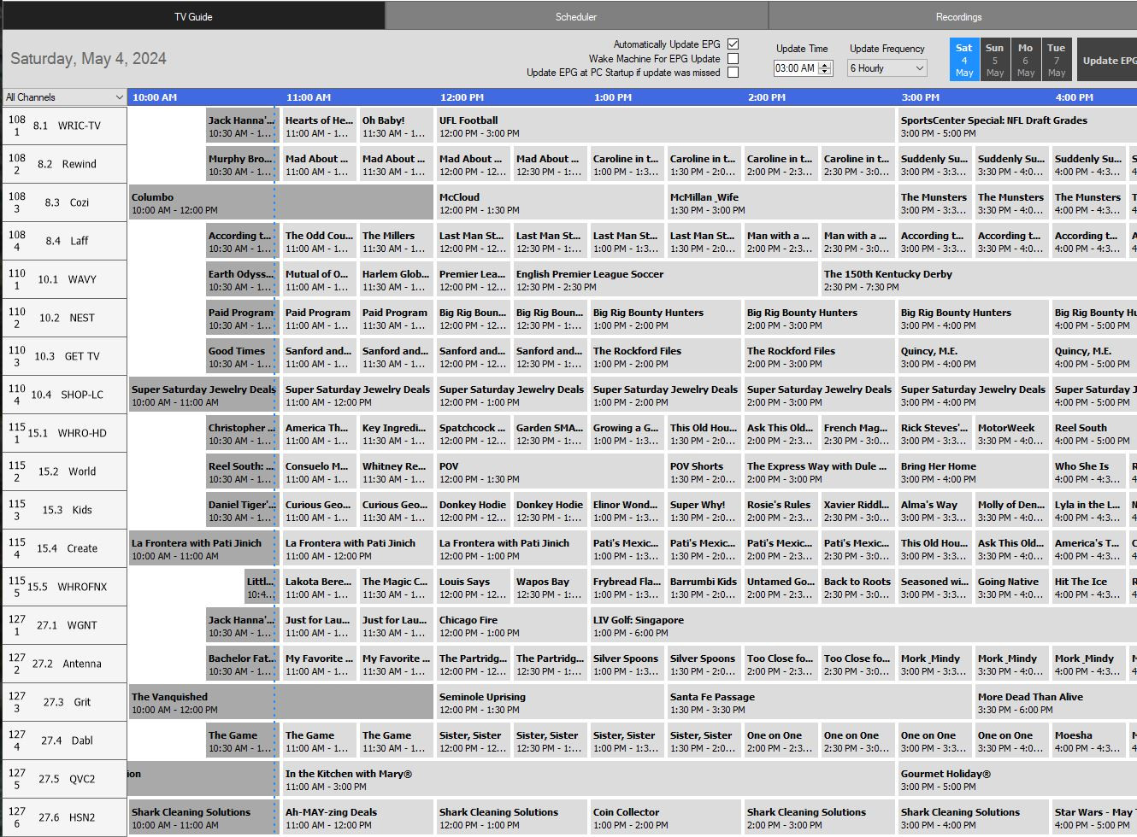The width and height of the screenshot is (1137, 837).
Task: Select This Old House at 1:30 PM
Action: click(x=704, y=434)
